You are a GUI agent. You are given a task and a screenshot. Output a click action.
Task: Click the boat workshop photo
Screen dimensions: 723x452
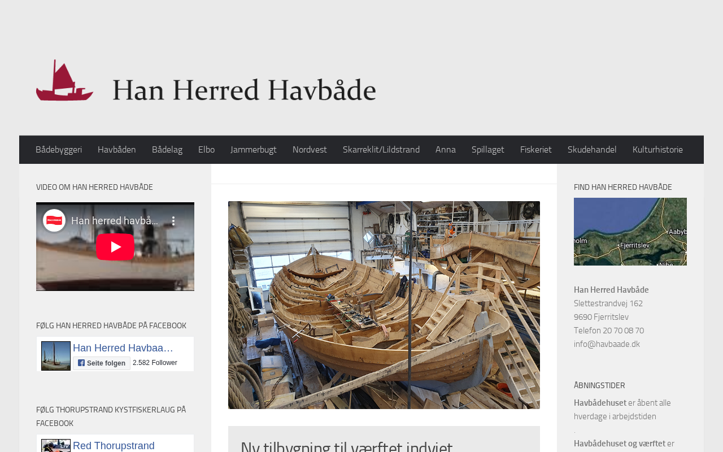384,305
